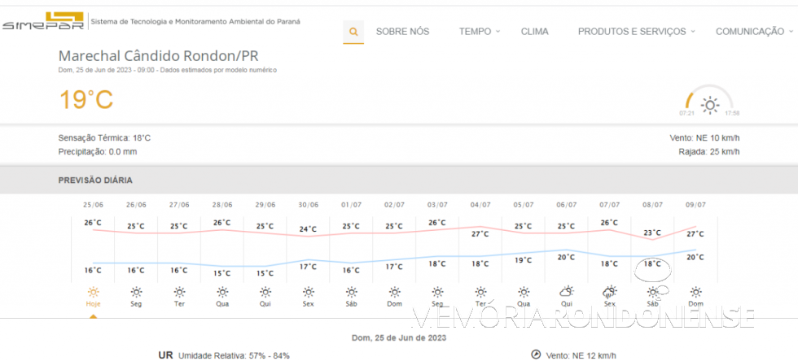Select the Friday 30/06 sun icon
798x361 pixels.
point(308,292)
